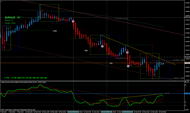190x113 pixels.
Task: Click the ADR-173 value
Action: coord(21,78)
